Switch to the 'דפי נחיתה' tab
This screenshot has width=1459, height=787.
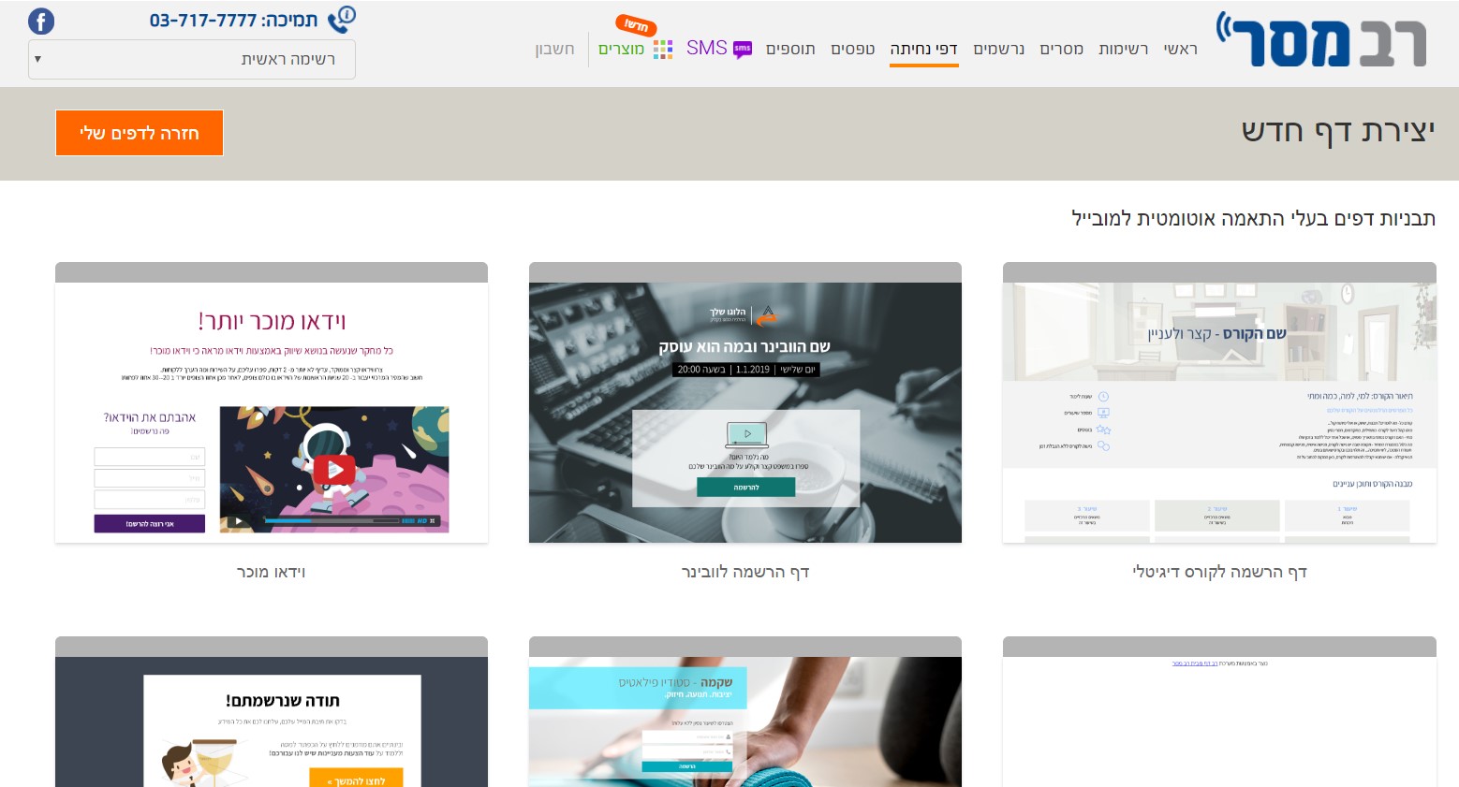click(x=923, y=49)
